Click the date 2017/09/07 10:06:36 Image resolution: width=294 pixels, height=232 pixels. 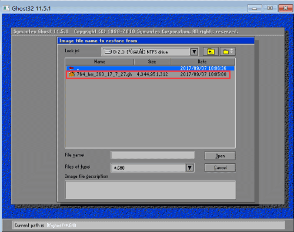(203, 68)
